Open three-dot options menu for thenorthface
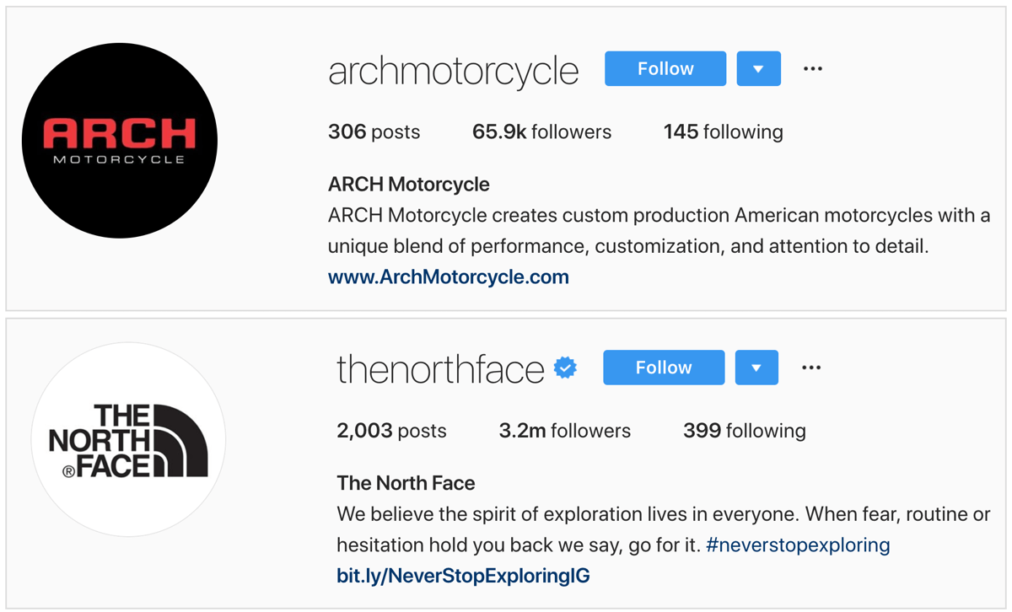 point(811,368)
